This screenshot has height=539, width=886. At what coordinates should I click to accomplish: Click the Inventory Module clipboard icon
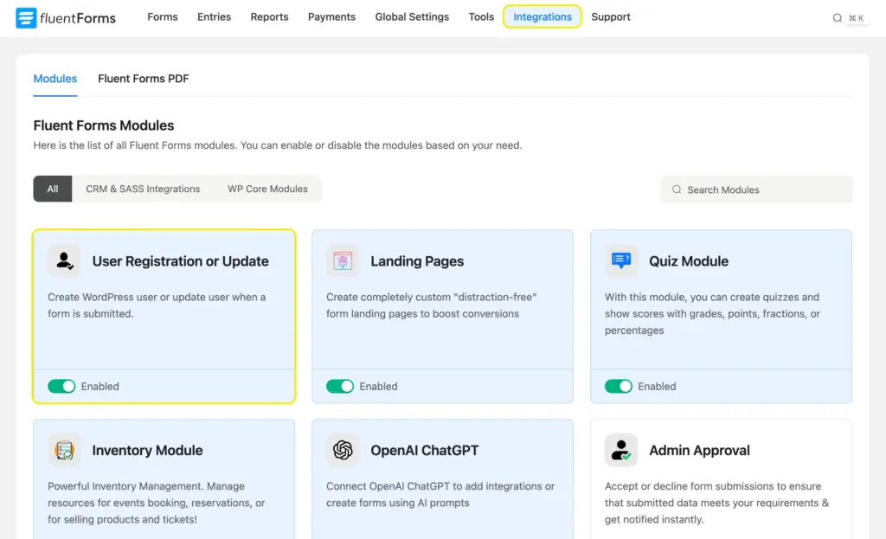tap(63, 450)
